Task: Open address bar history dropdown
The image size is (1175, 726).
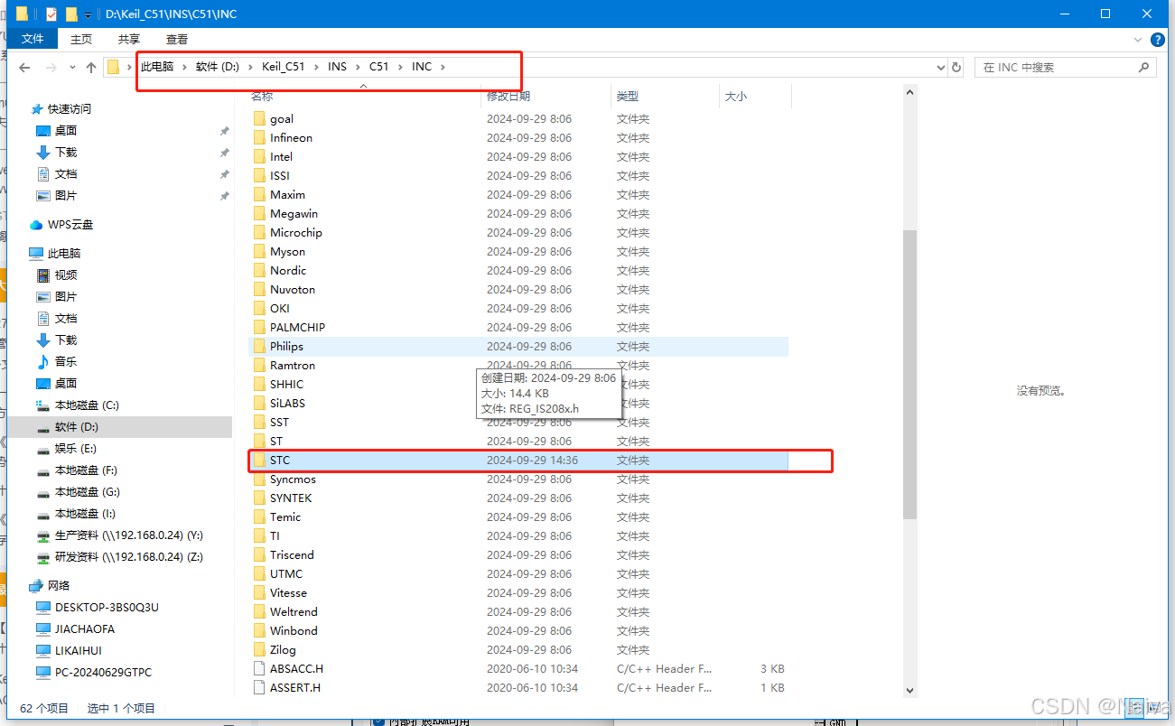Action: coord(941,68)
